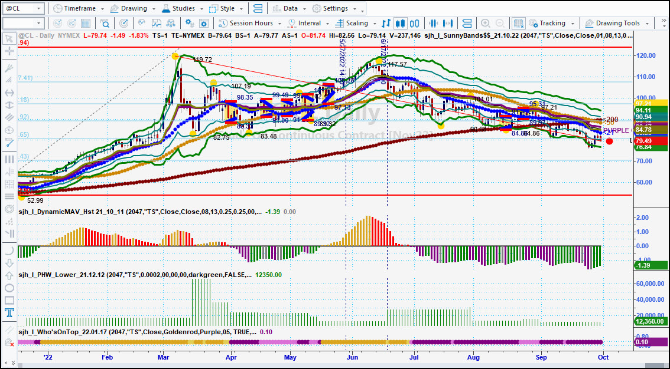The width and height of the screenshot is (670, 369).
Task: Click the chart analysis panel icon
Action: (157, 23)
